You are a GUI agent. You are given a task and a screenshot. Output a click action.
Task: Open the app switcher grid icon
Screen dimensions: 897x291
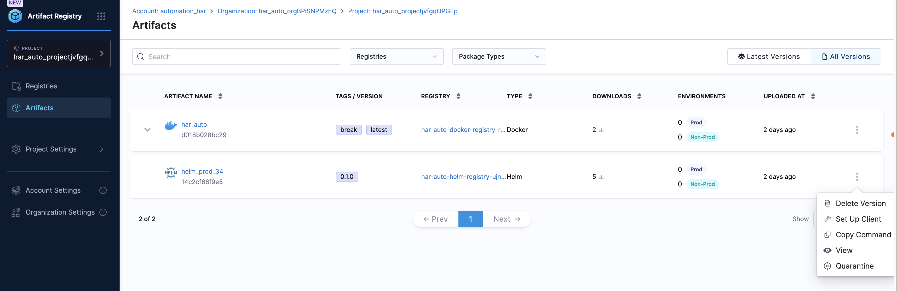pyautogui.click(x=101, y=16)
